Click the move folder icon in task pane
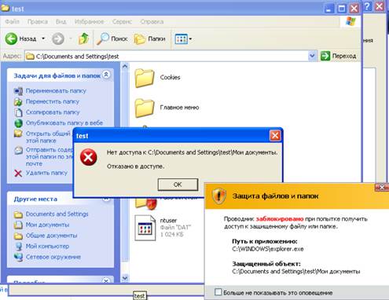 [18, 102]
